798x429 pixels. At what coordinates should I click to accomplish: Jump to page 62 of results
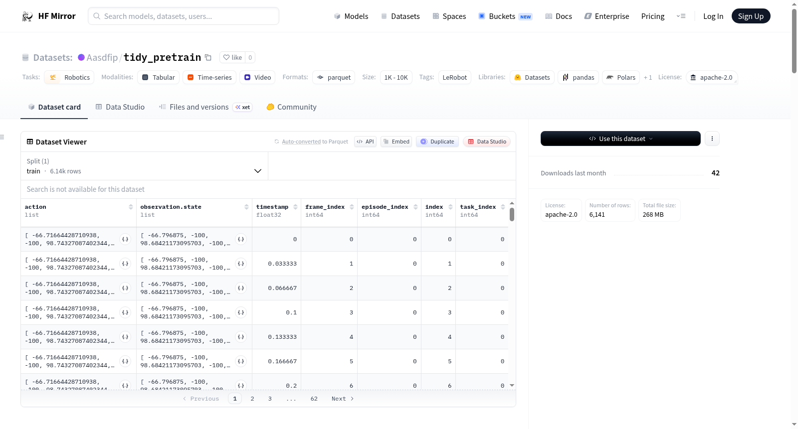pos(314,399)
